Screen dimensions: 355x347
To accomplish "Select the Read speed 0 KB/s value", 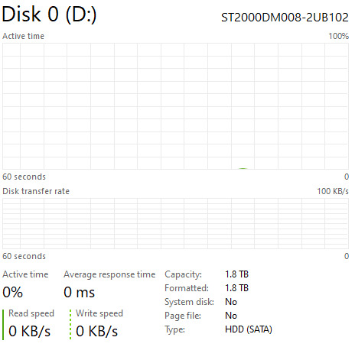I will [x=30, y=331].
